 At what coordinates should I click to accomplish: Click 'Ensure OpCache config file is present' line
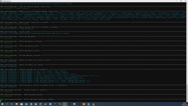point(25,22)
